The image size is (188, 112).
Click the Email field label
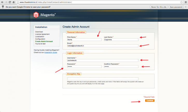pos(70,43)
